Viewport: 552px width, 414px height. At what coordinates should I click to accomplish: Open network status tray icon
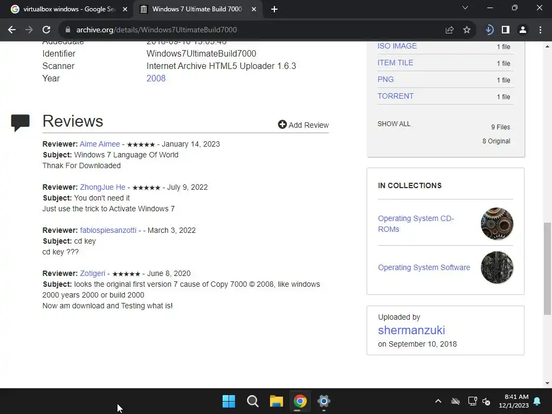pos(472,401)
